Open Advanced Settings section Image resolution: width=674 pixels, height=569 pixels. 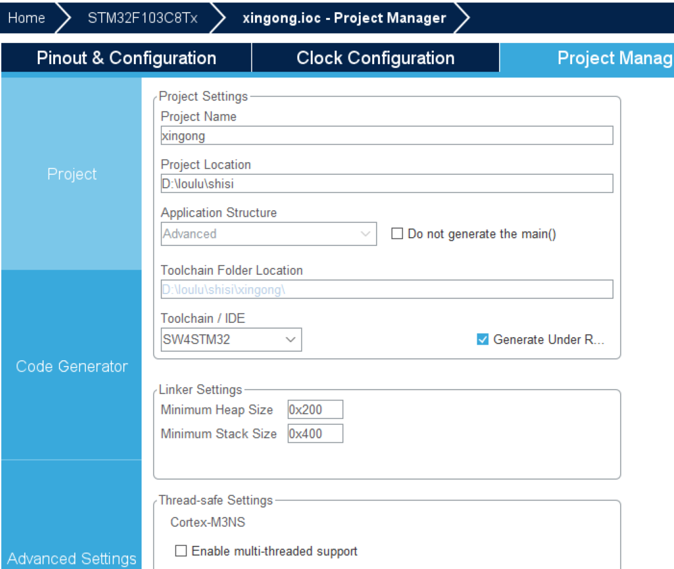click(71, 558)
